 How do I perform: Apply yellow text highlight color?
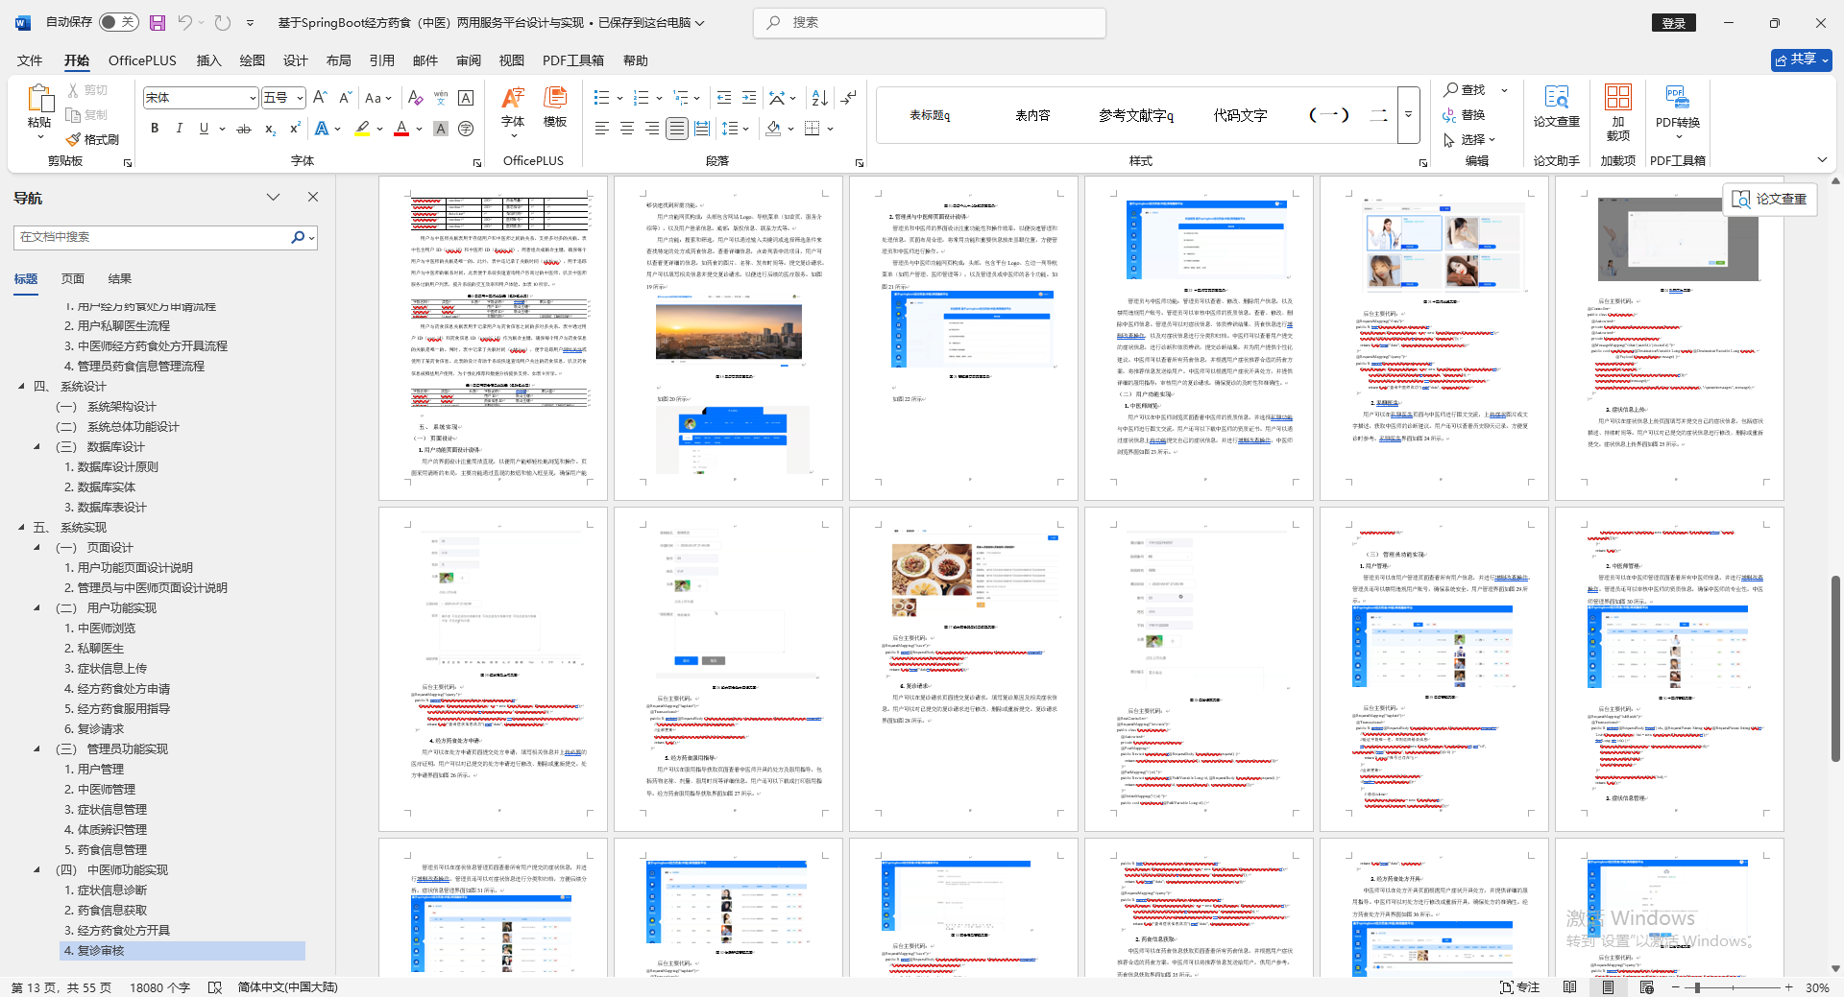pyautogui.click(x=362, y=129)
